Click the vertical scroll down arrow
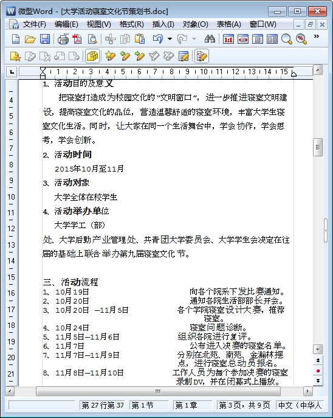The width and height of the screenshot is (333, 418). (318, 349)
